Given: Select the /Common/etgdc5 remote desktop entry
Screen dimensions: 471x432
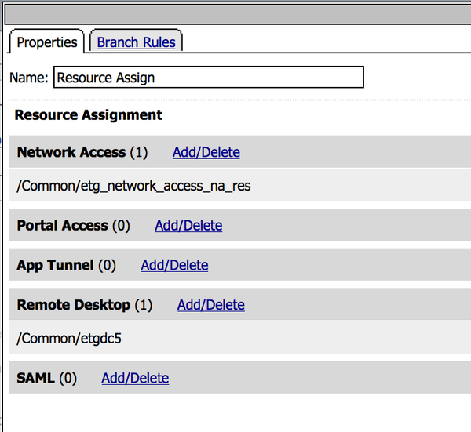Looking at the screenshot, I should (69, 339).
